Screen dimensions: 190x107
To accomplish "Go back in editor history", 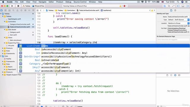I will tap(41, 10).
